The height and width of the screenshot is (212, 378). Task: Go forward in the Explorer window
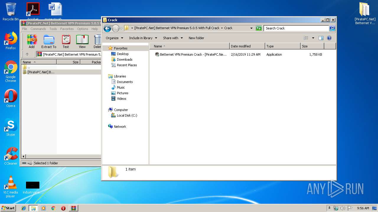coord(115,28)
